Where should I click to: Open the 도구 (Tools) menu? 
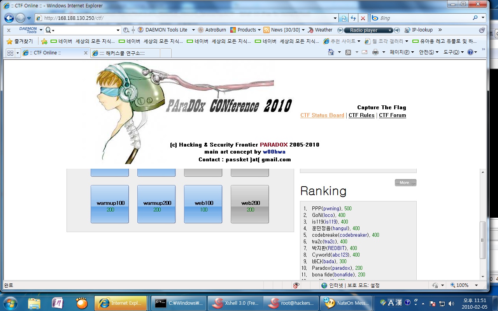coord(453,52)
